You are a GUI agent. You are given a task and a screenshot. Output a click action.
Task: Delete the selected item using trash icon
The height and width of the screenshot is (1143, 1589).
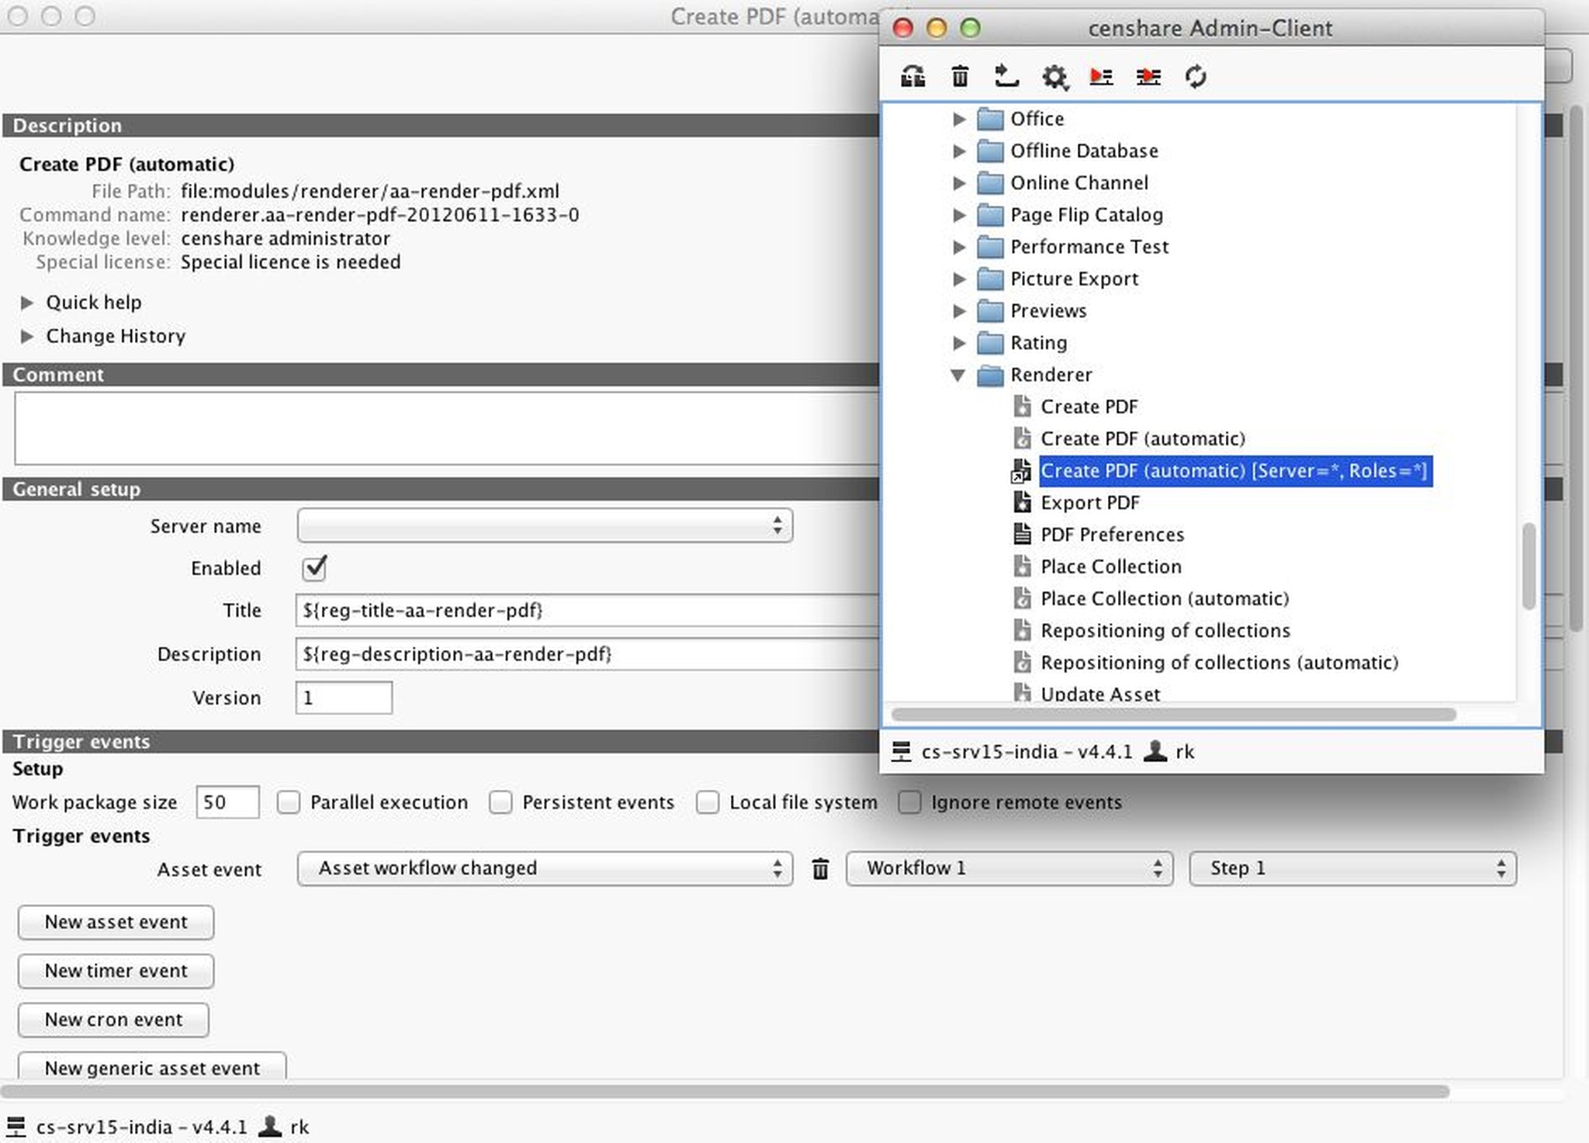(x=960, y=77)
